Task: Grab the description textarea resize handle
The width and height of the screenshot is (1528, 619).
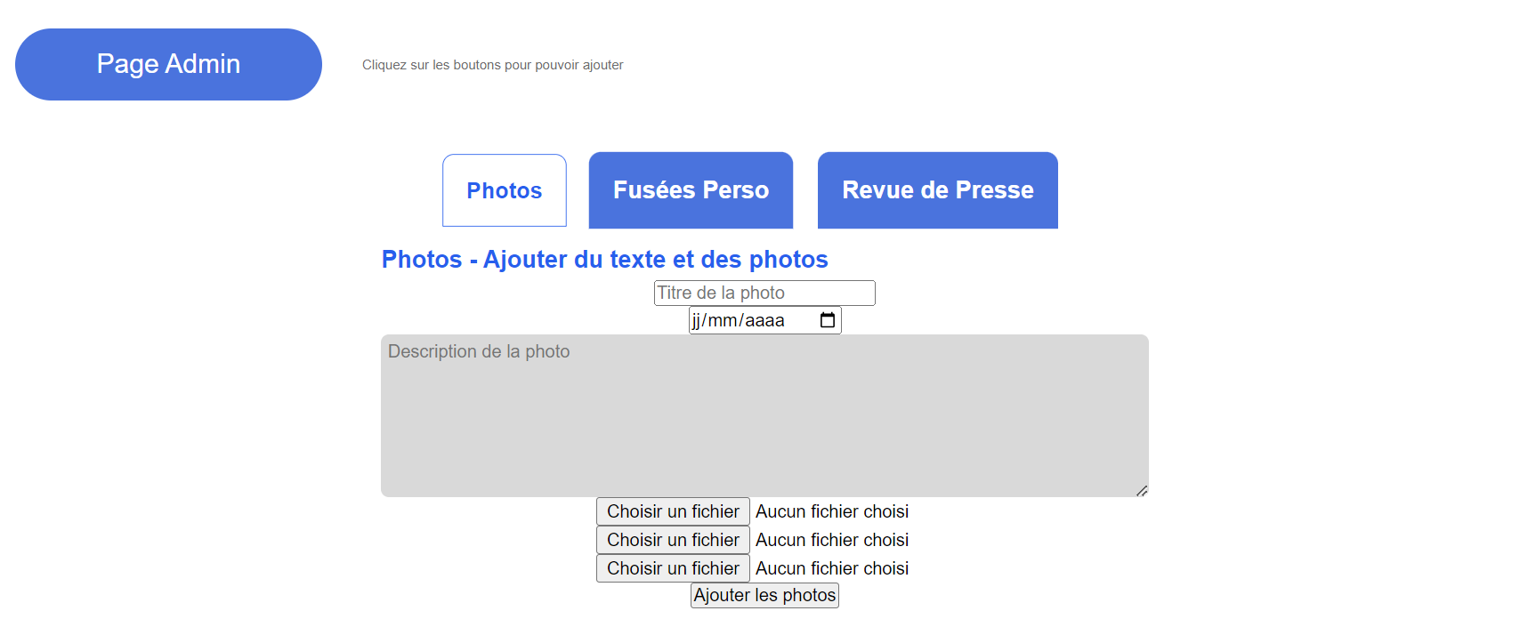Action: (1142, 490)
